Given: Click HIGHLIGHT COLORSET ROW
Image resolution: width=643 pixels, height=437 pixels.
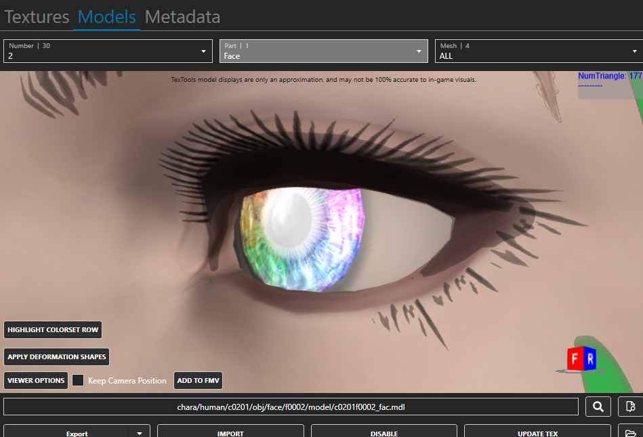Looking at the screenshot, I should coord(53,329).
